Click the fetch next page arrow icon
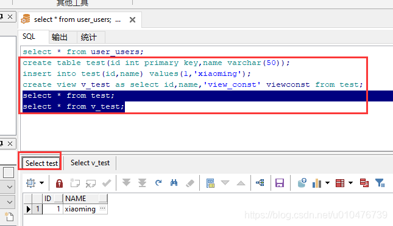This screenshot has height=226, width=393. coord(126,183)
